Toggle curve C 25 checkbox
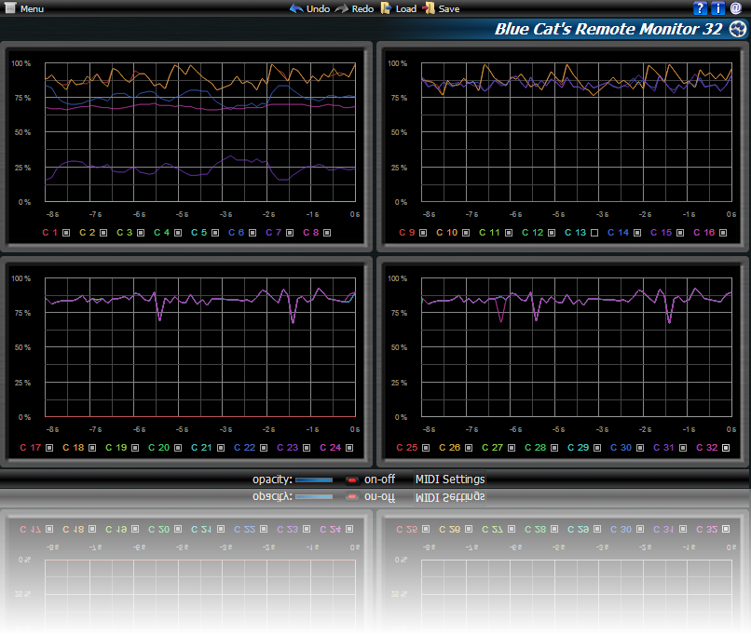The image size is (751, 635). coord(426,448)
